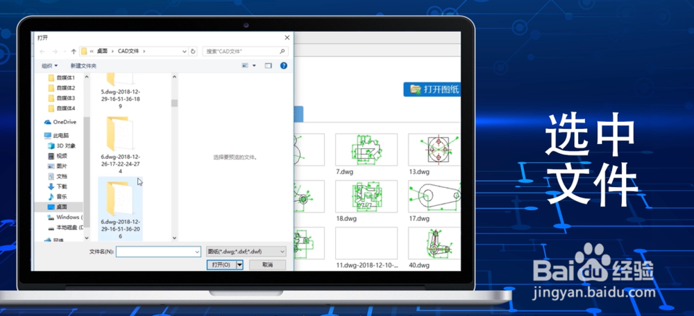Image resolution: width=694 pixels, height=316 pixels.
Task: Open the 组织 menu
Action: [x=49, y=66]
